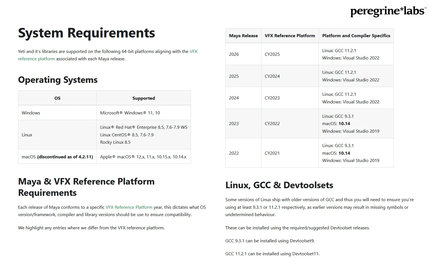The image size is (433, 273).
Task: Click "Windows: Visual Studio 2019" in the 2023 row
Action: coord(351,131)
